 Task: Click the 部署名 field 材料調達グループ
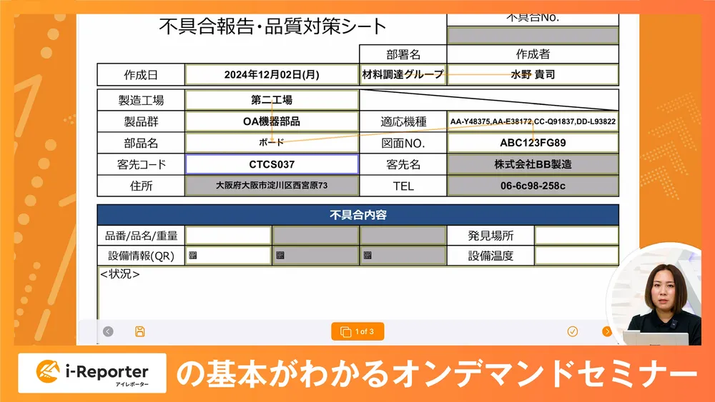pos(403,74)
